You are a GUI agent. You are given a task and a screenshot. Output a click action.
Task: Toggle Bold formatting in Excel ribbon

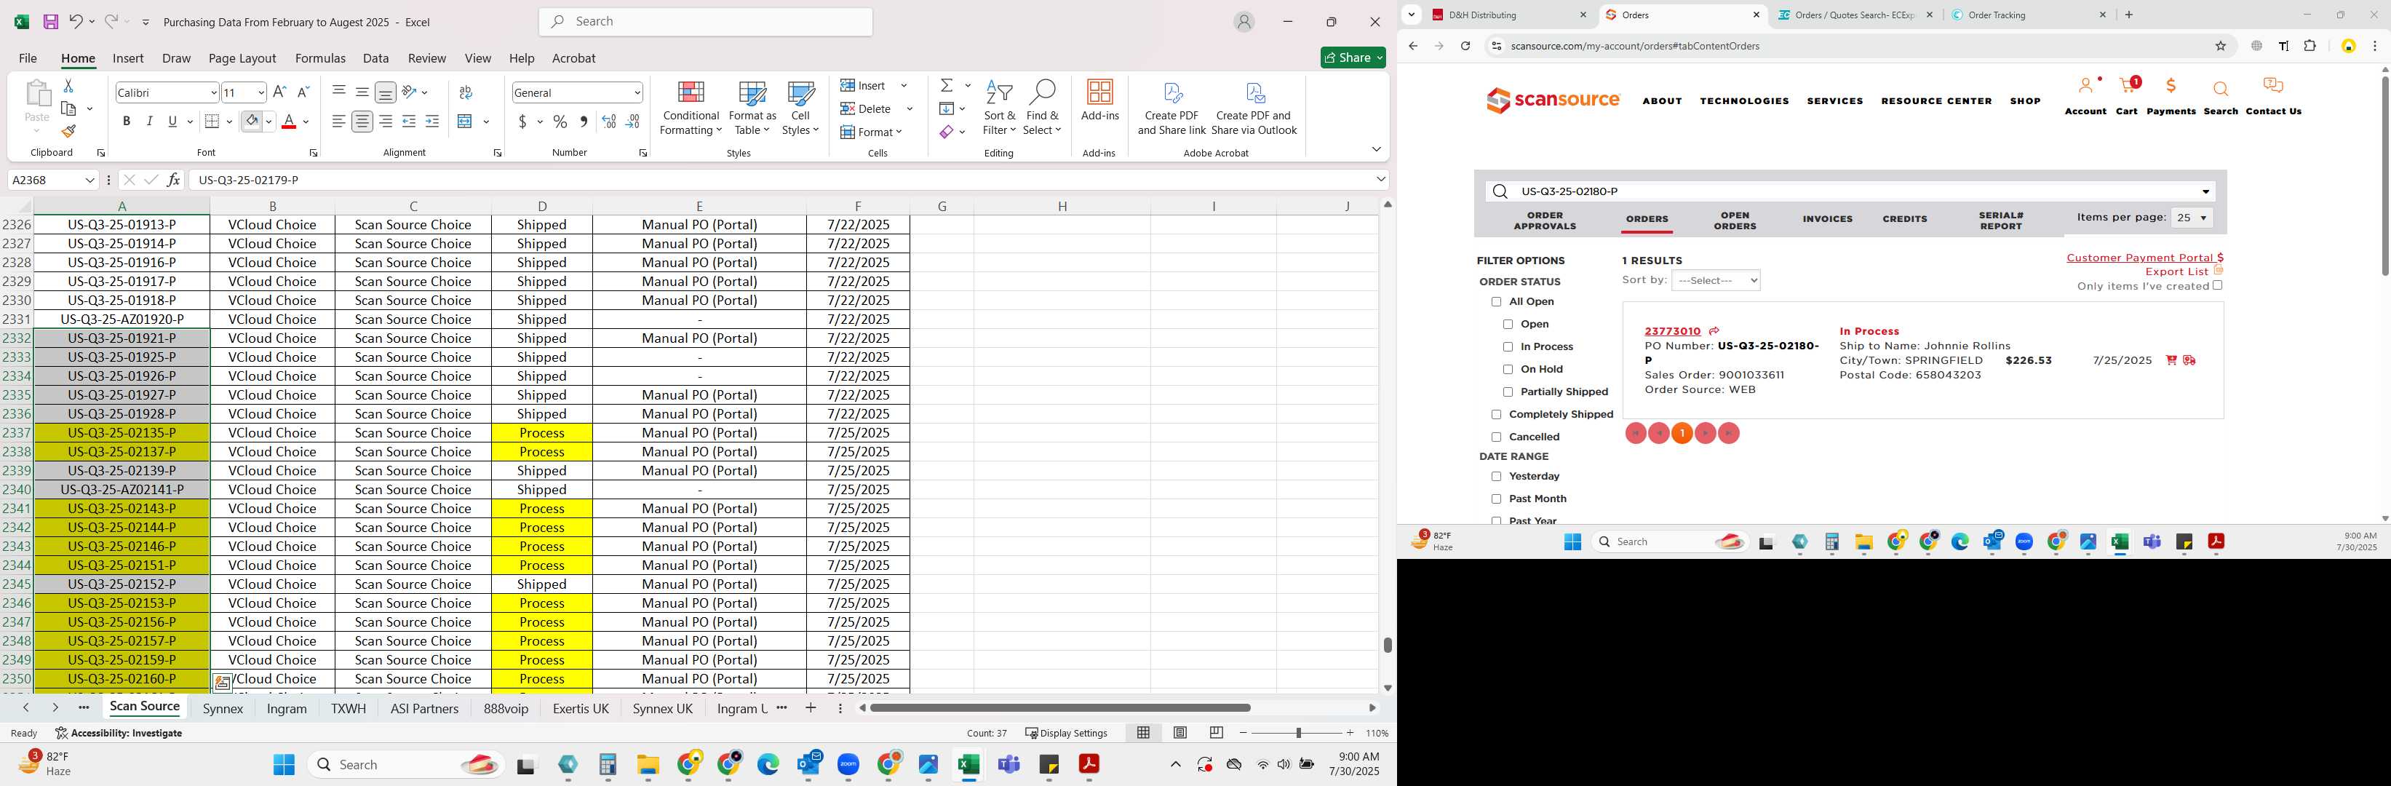click(126, 122)
